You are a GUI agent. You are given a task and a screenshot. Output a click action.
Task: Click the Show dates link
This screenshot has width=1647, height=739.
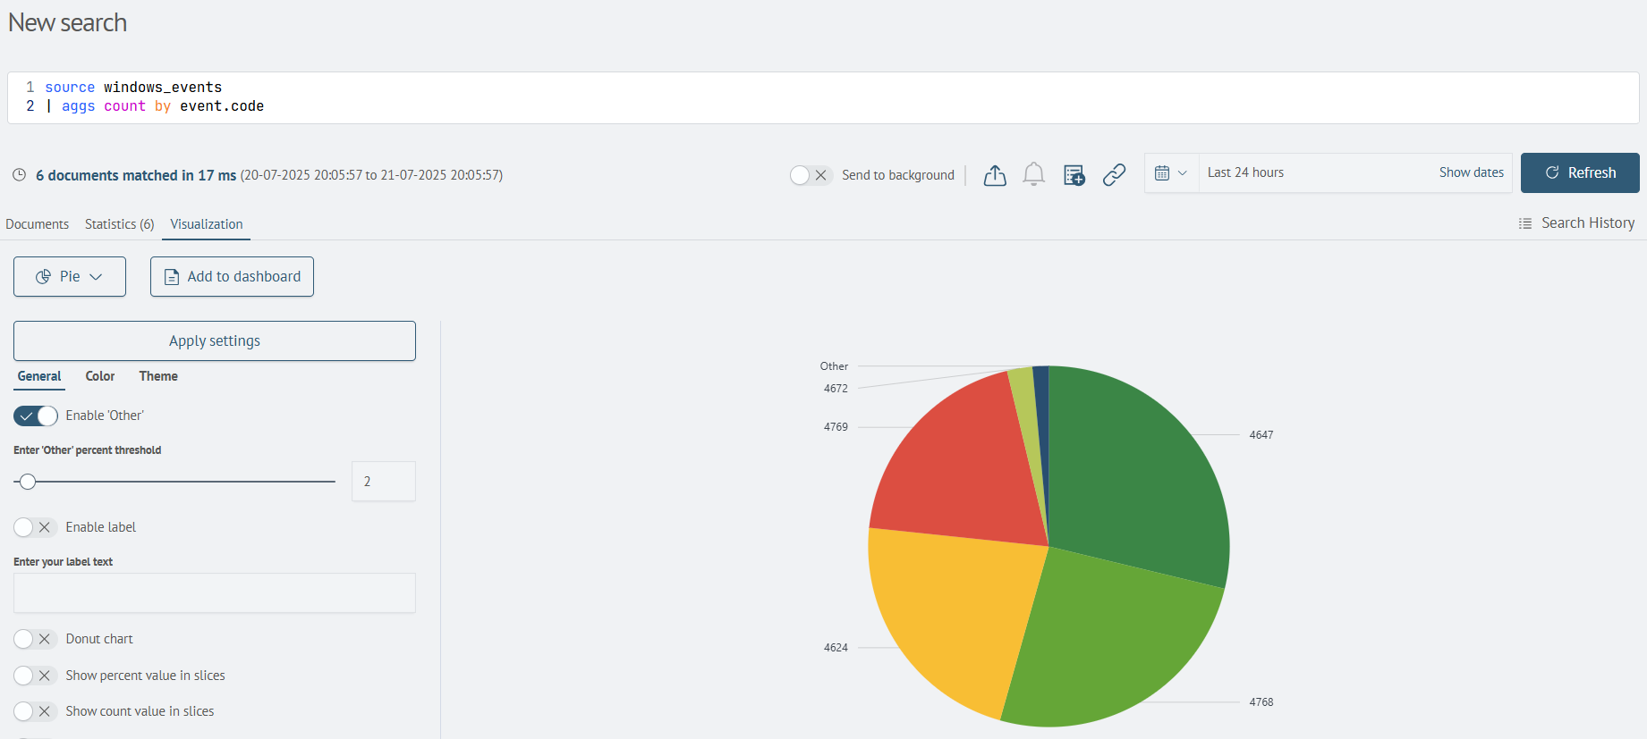1471,172
